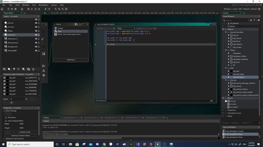Open the Layers - rm_world panel dropdown
This screenshot has width=263, height=147.
pos(38,16)
